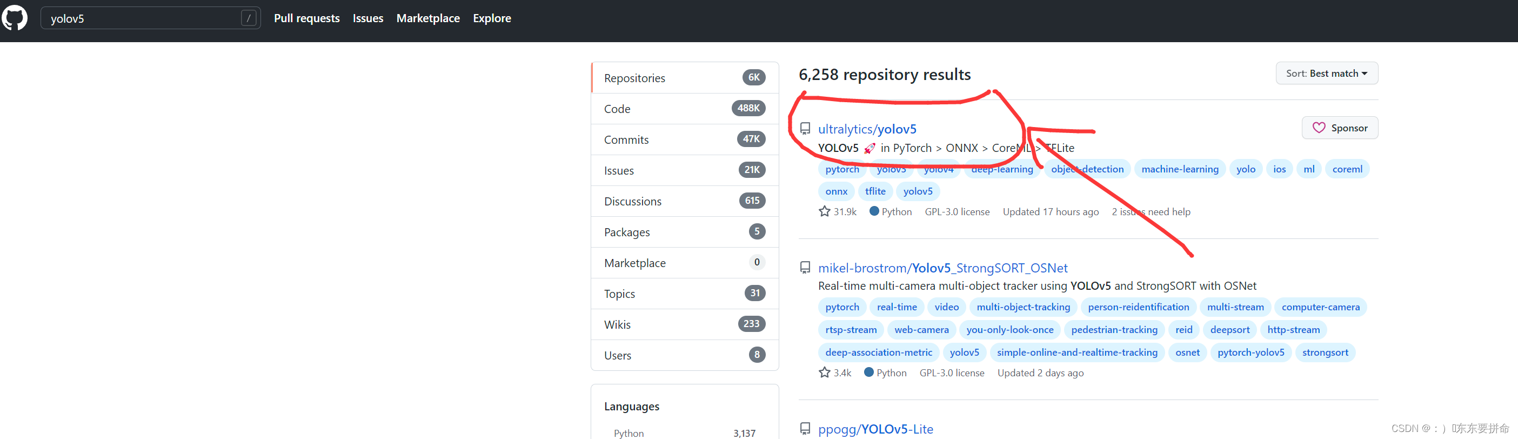Open Marketplace in top navigation bar
1518x439 pixels.
(x=428, y=18)
